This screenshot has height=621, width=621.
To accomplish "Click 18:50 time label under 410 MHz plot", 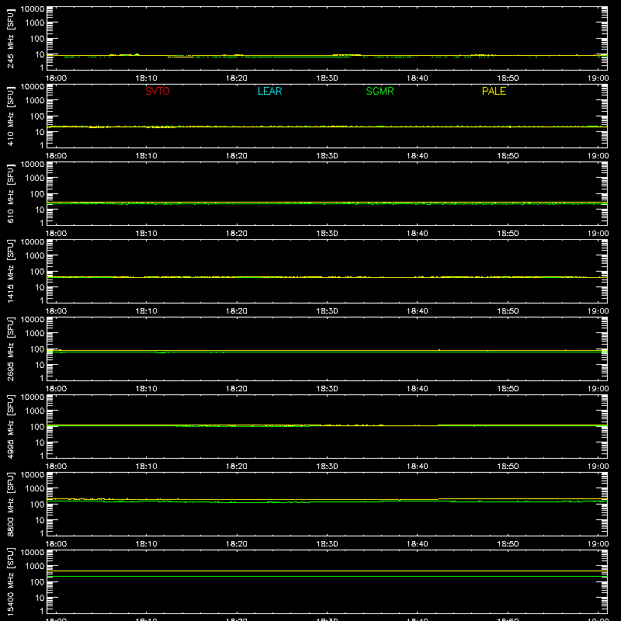I will (508, 156).
